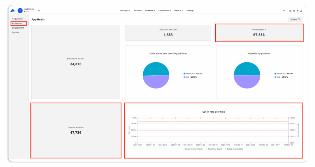315x167 pixels.
Task: Click the Filters button
Action: tap(295, 19)
